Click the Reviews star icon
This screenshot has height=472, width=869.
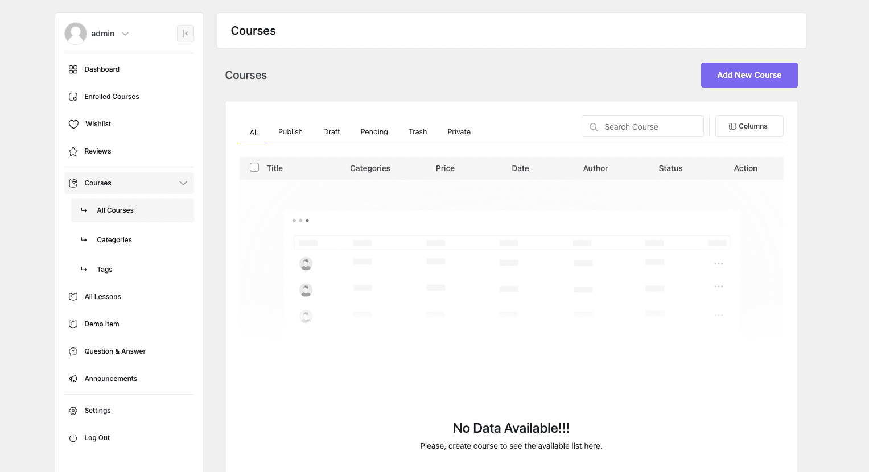pyautogui.click(x=73, y=151)
